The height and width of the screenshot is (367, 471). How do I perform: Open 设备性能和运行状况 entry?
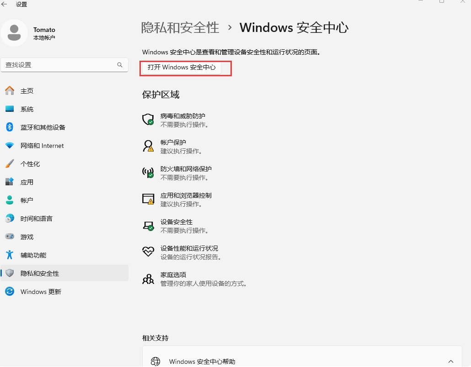[x=182, y=252]
